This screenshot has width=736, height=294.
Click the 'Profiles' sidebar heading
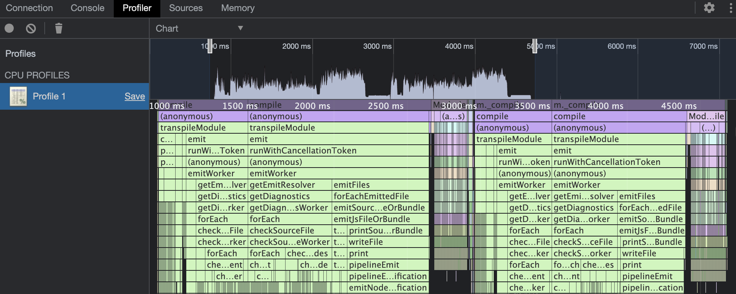21,54
